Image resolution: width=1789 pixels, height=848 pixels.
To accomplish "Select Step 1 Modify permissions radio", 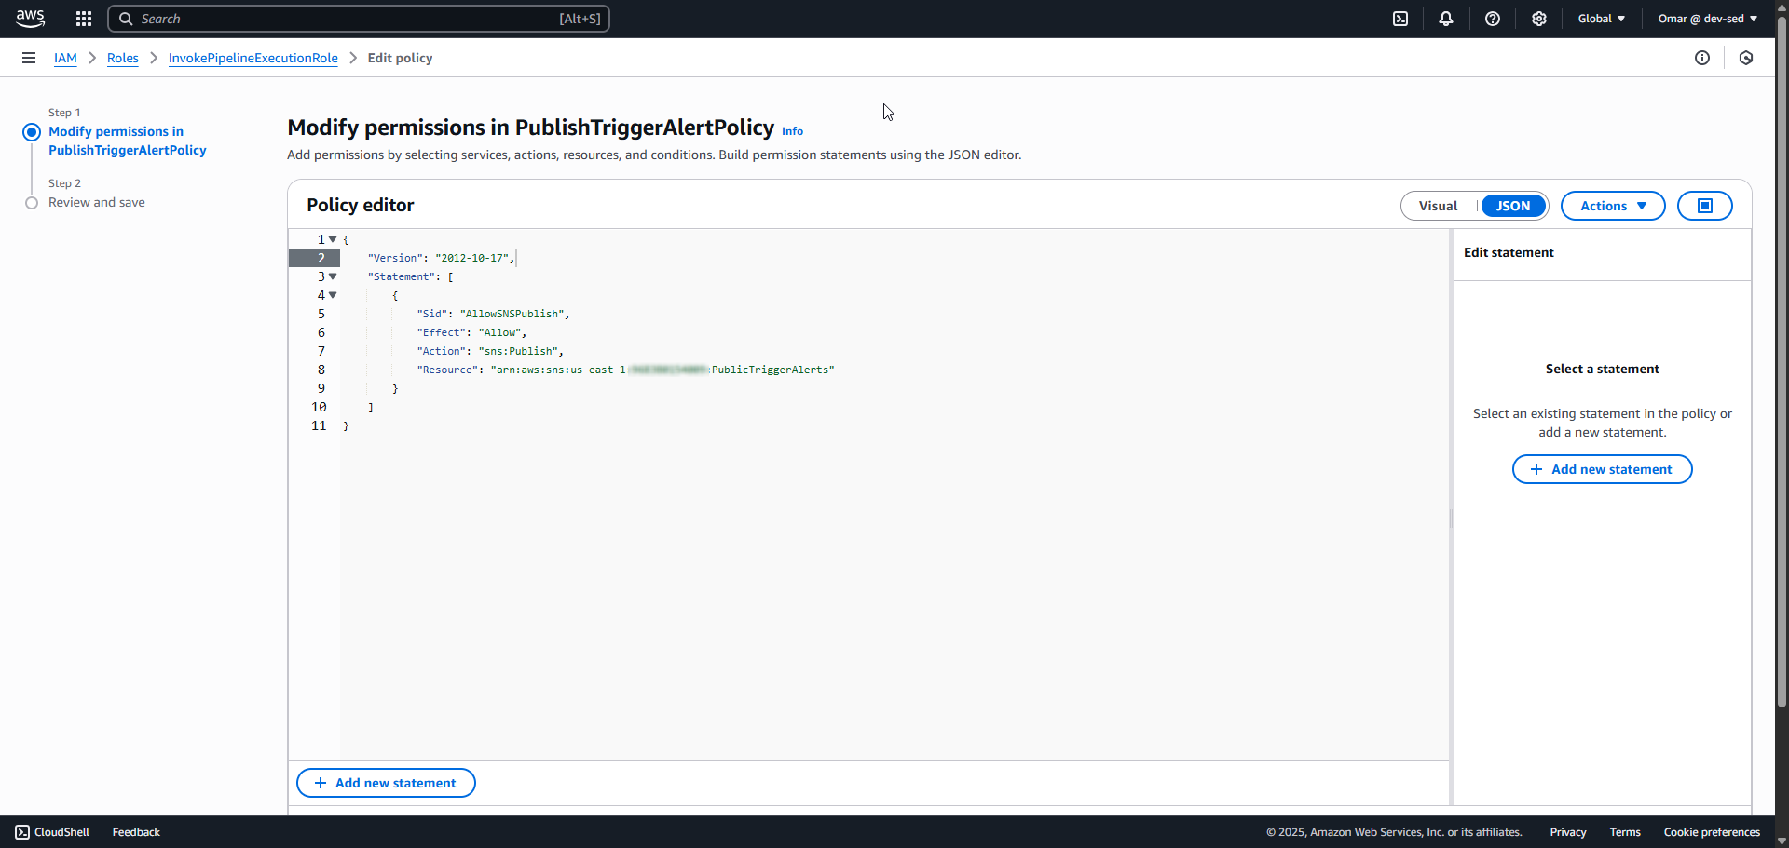I will pos(32,132).
